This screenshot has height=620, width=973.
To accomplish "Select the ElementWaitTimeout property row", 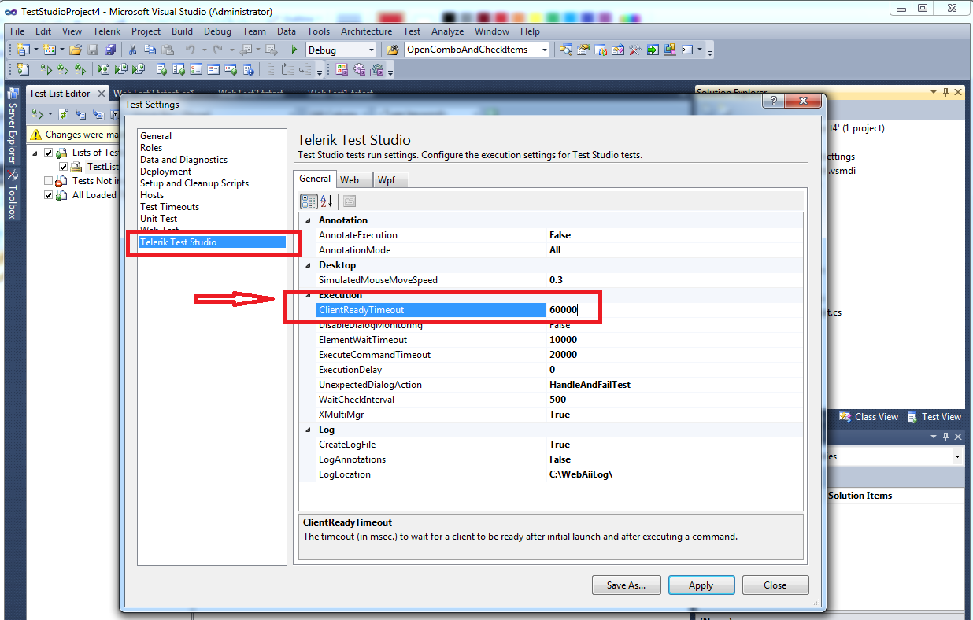I will pos(552,340).
